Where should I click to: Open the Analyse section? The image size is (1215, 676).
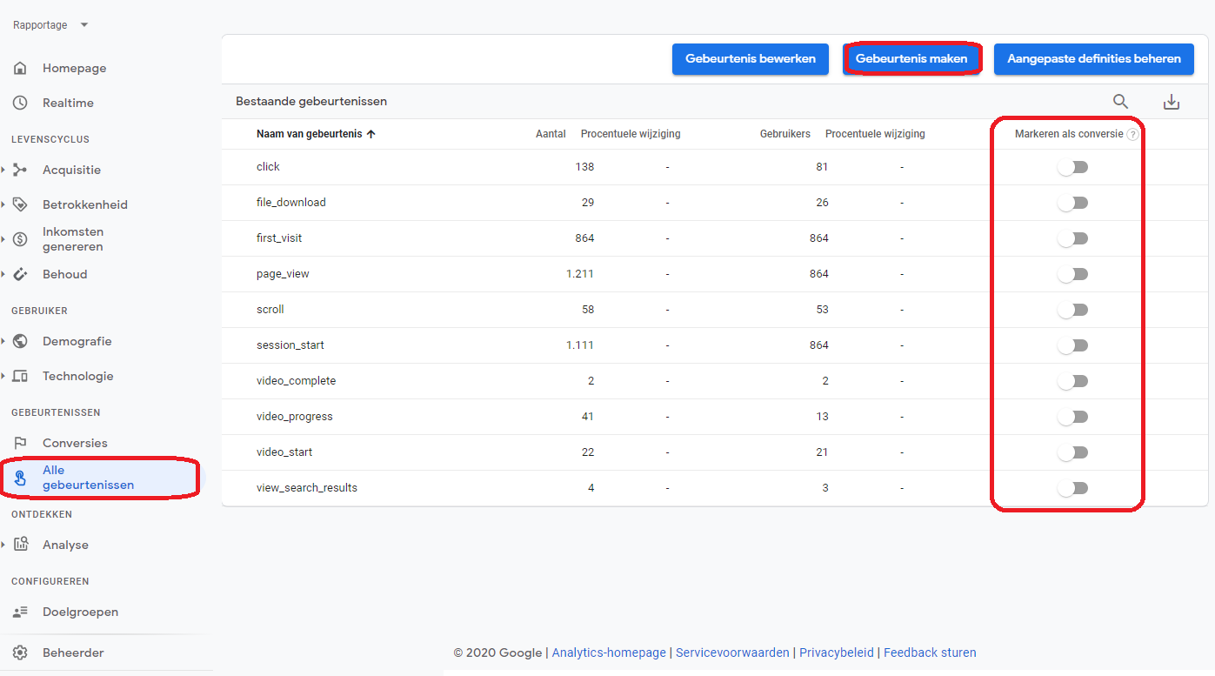coord(65,545)
